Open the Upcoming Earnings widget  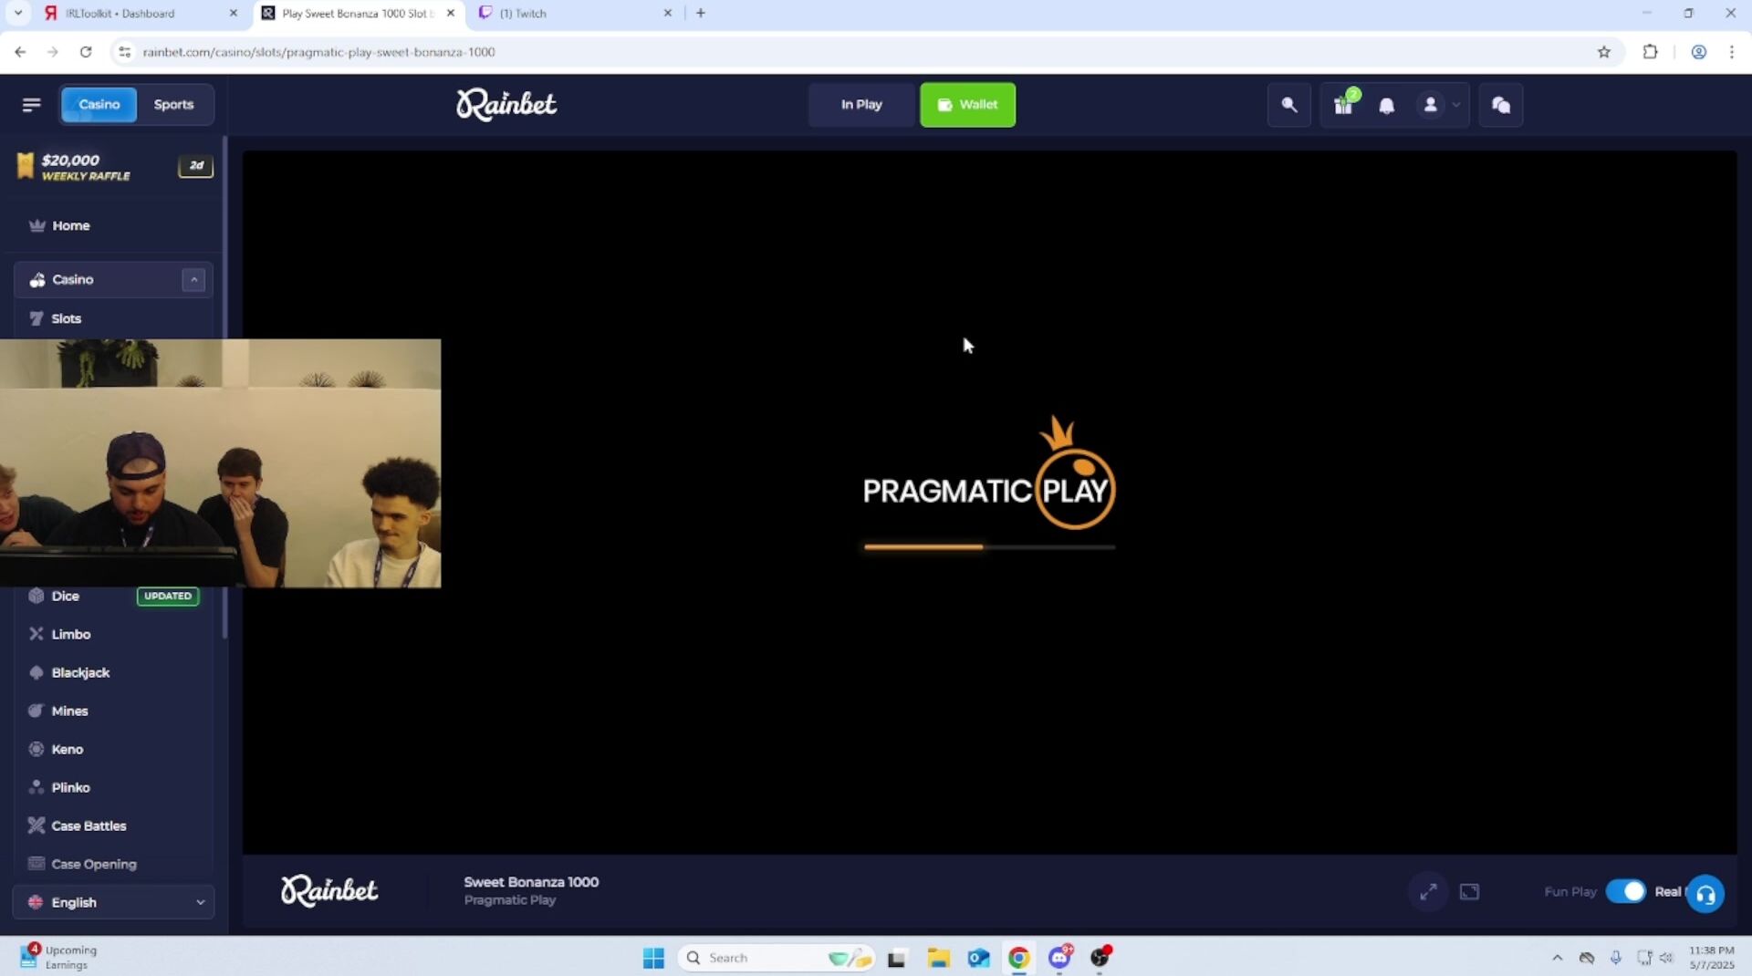[58, 957]
